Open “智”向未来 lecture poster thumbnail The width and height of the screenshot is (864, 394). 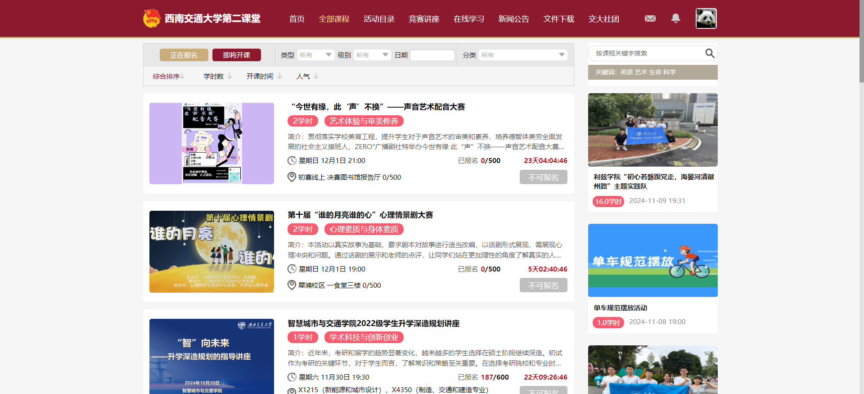point(211,356)
